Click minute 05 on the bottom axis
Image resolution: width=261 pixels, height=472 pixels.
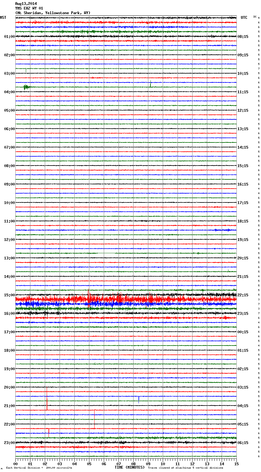89,464
